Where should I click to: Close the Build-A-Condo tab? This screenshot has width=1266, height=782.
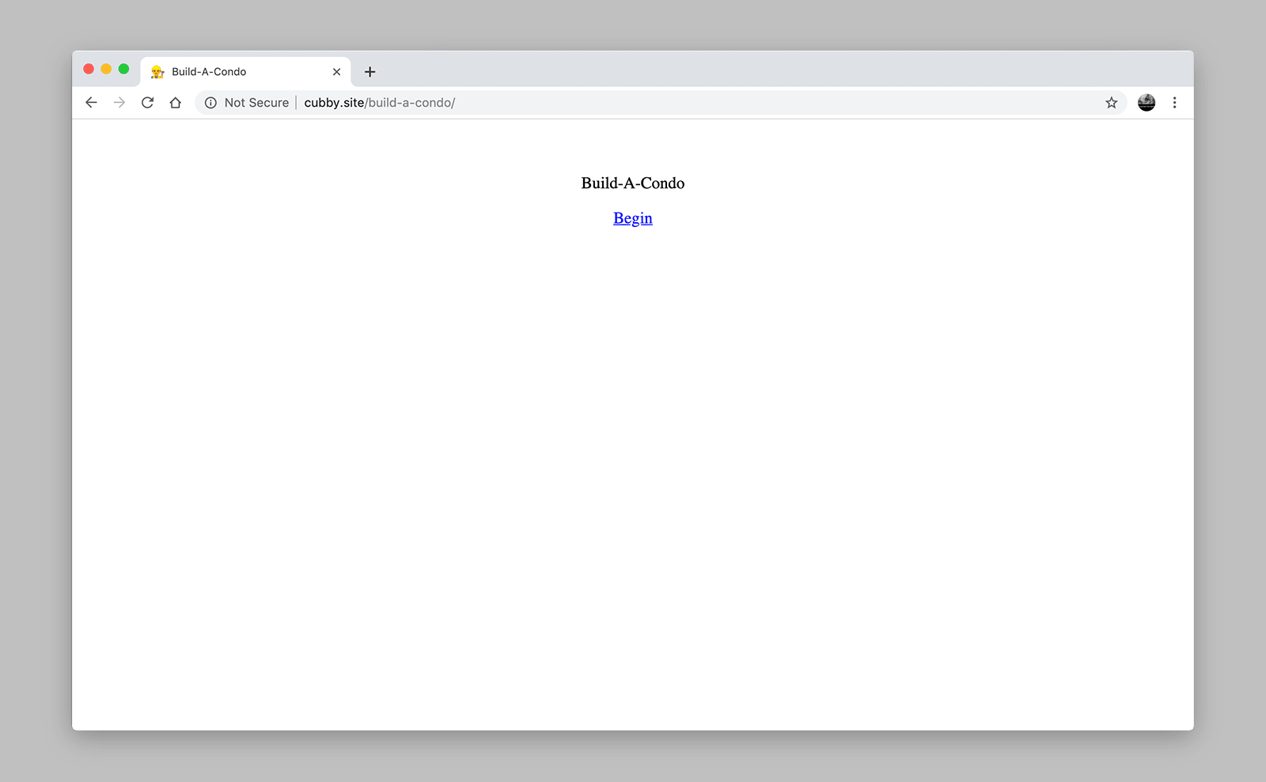coord(336,72)
